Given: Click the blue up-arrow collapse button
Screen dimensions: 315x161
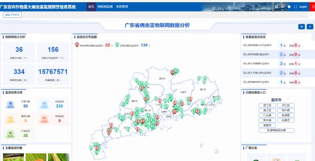Looking at the screenshot, I should (310, 27).
